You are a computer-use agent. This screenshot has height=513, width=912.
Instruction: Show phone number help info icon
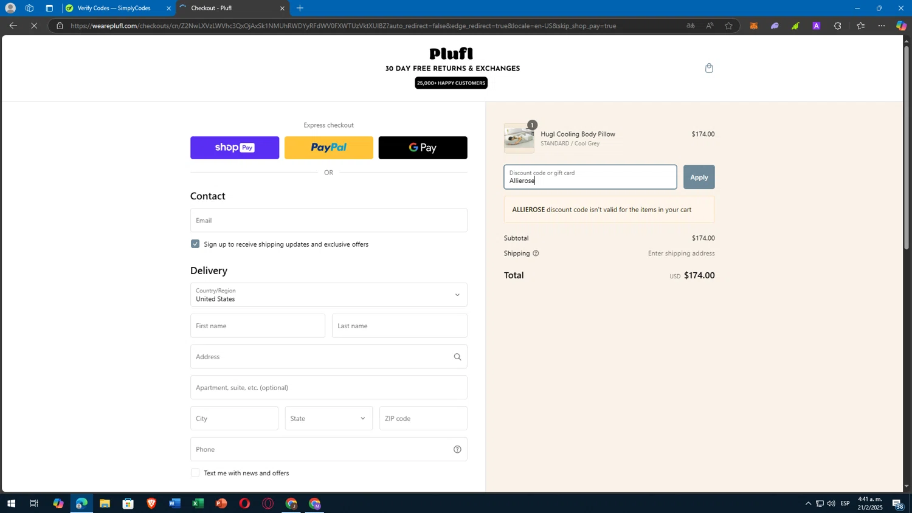click(457, 449)
